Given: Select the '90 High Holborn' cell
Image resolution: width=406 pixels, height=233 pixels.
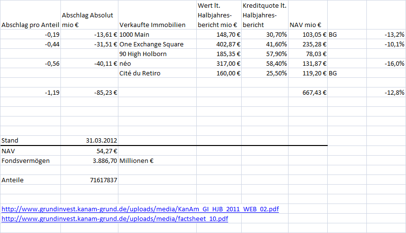Looking at the screenshot, I should [x=143, y=54].
